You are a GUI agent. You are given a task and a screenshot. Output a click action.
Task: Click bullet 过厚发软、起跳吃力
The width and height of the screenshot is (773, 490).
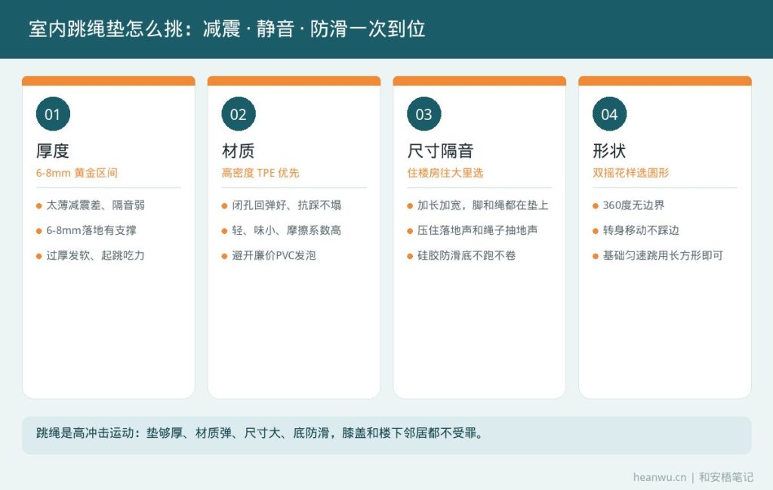96,255
